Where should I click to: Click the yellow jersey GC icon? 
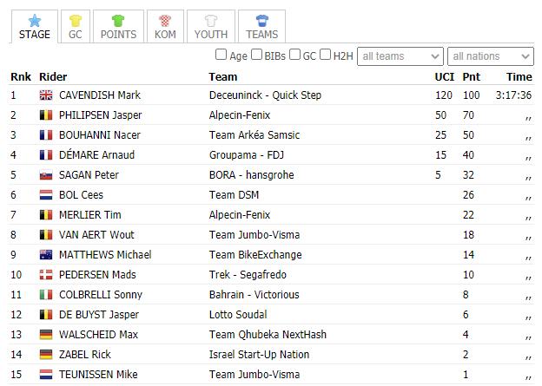[x=76, y=21]
